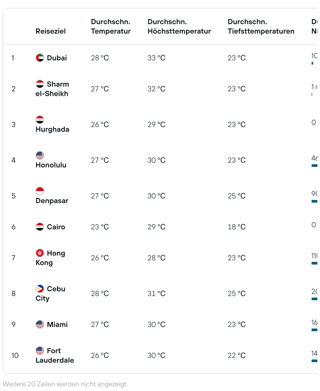Select the Miami destination name
This screenshot has width=320, height=391.
(57, 325)
